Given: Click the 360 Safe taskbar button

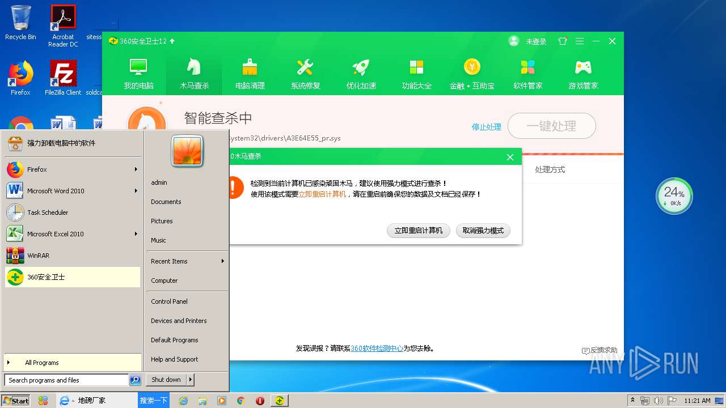Looking at the screenshot, I should [279, 401].
